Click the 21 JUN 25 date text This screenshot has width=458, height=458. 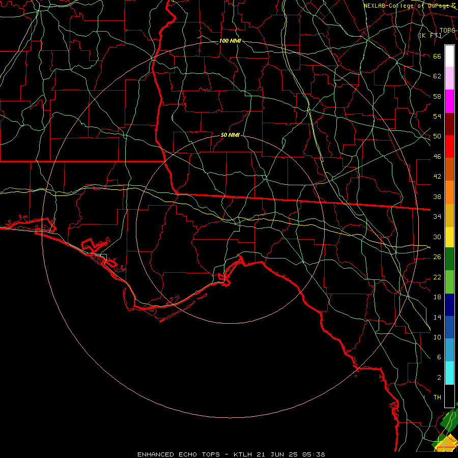tap(278, 454)
